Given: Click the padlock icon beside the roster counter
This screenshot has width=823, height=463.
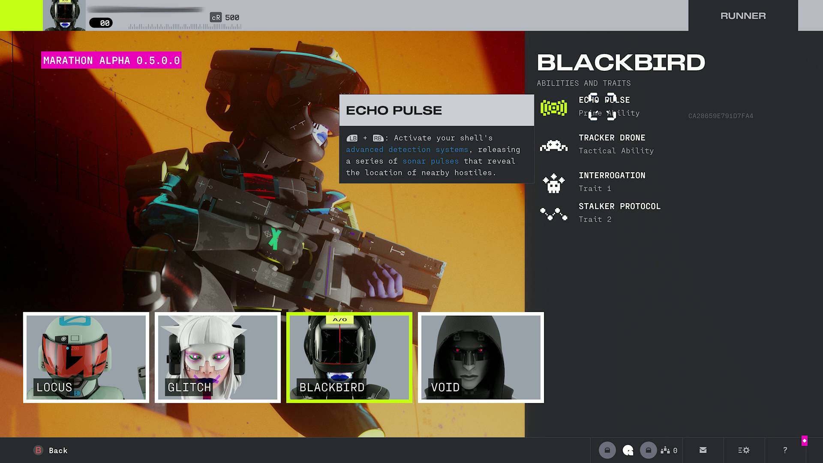Looking at the screenshot, I should (648, 450).
